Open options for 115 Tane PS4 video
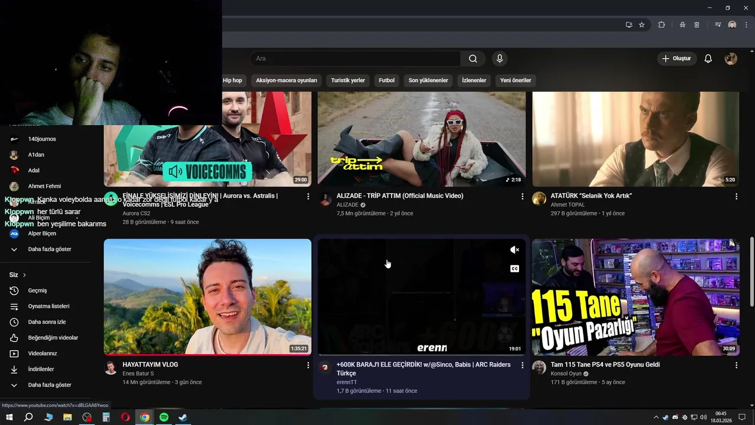 tap(736, 365)
